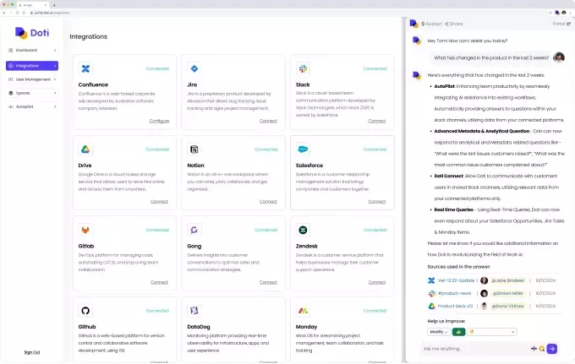Open a new browser tab with plus
The width and height of the screenshot is (575, 364).
click(54, 5)
